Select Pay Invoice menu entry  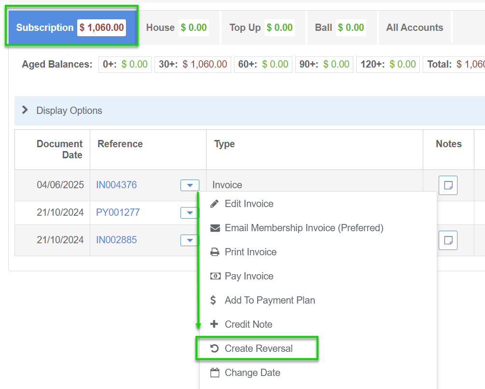319,276
